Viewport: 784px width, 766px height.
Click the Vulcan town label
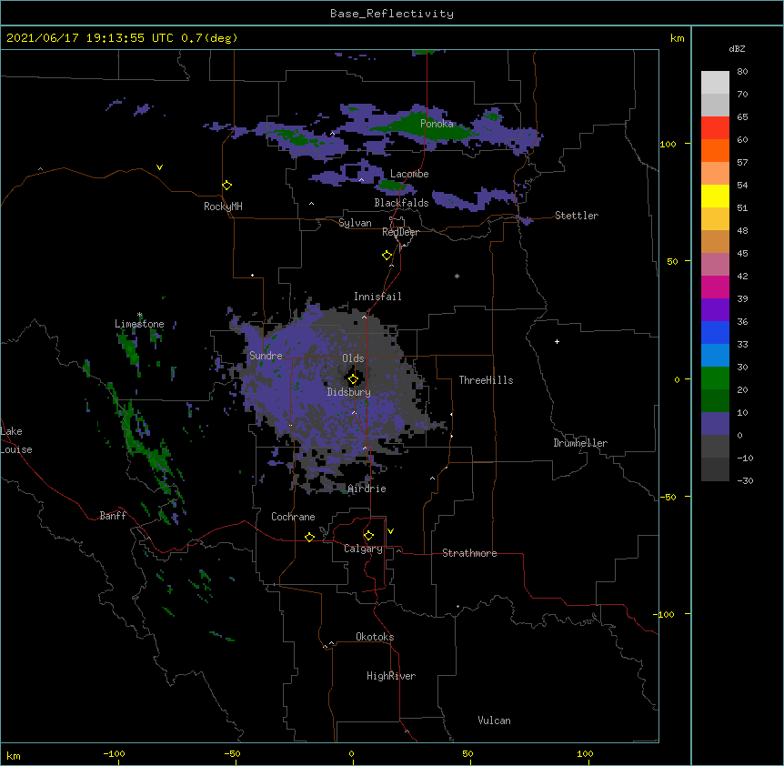tap(494, 721)
